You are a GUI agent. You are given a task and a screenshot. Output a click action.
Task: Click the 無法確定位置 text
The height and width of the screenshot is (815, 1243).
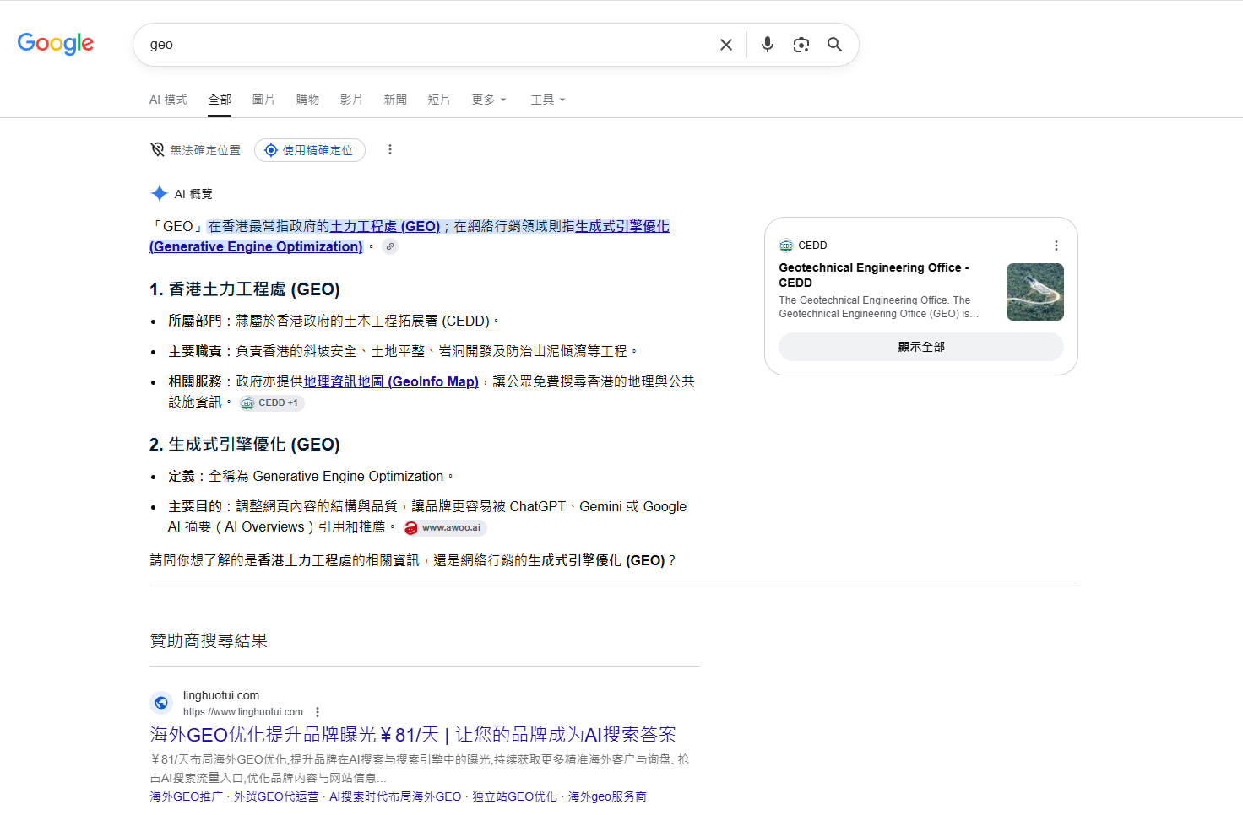(205, 150)
